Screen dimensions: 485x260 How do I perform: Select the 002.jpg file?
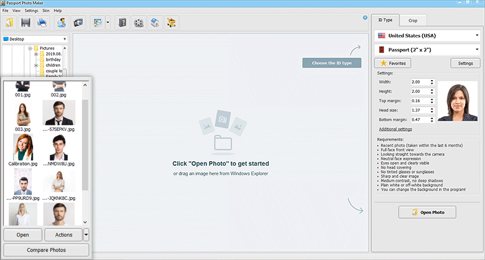click(59, 89)
